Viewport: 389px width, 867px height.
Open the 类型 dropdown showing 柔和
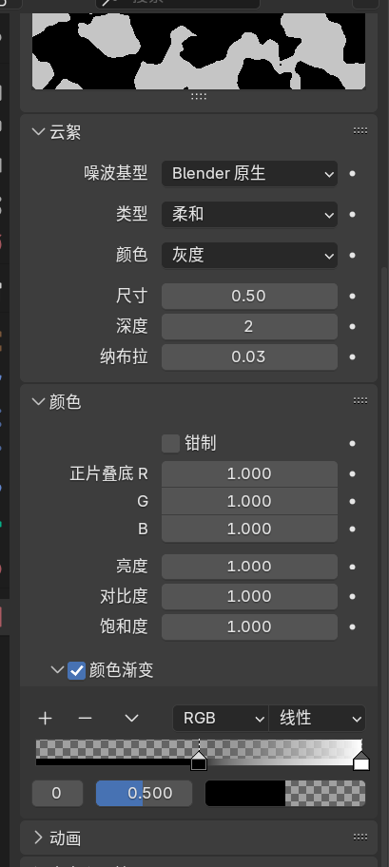coord(249,215)
